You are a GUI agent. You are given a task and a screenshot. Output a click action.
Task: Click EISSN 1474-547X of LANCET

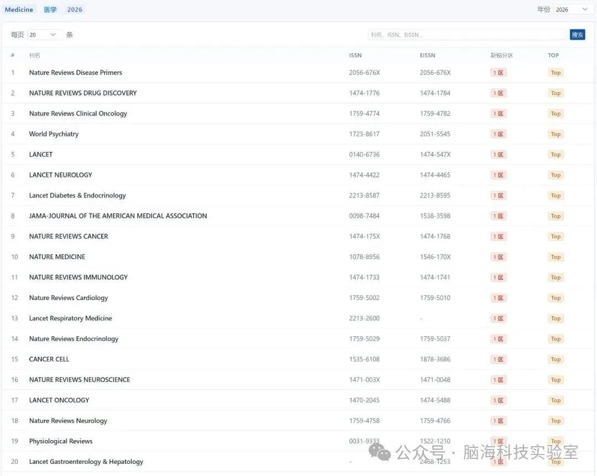coord(435,155)
